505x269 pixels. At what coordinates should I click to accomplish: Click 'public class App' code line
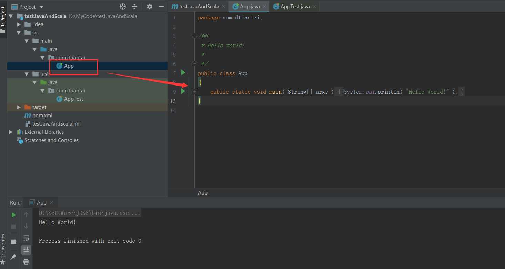[223, 73]
